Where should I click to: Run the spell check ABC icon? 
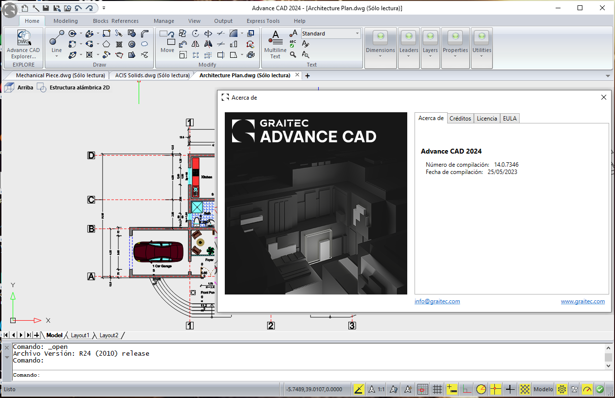point(293,44)
